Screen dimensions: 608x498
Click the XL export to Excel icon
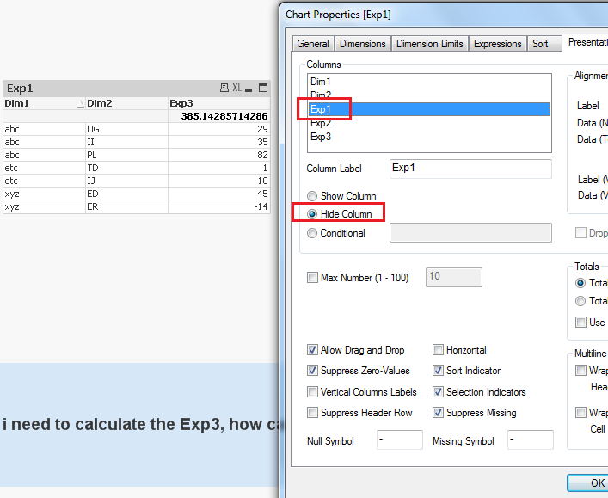pyautogui.click(x=236, y=88)
